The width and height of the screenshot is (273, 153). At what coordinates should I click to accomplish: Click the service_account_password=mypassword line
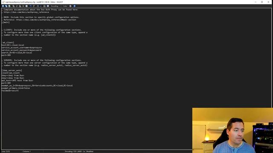point(21,50)
